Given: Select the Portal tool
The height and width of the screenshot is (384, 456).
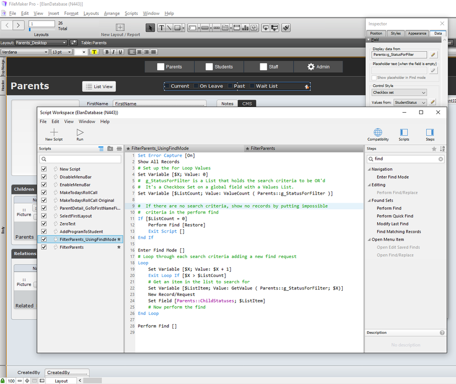Looking at the screenshot, I should click(x=237, y=28).
